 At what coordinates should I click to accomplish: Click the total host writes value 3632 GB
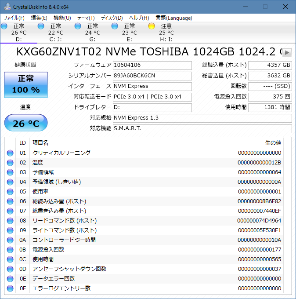click(270, 76)
